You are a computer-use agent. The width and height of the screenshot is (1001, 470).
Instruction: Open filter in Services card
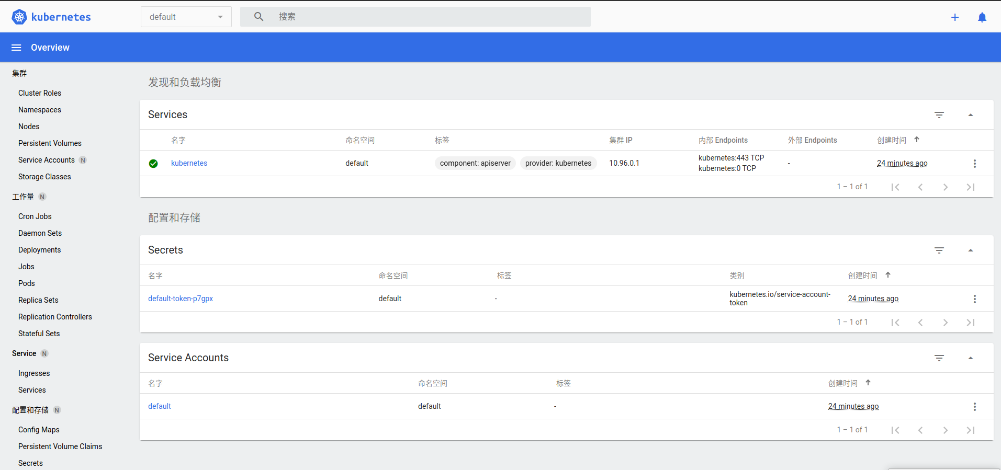(x=939, y=115)
